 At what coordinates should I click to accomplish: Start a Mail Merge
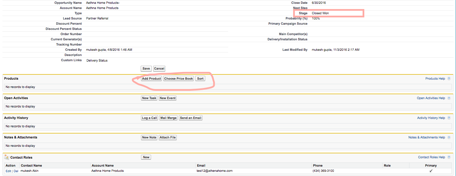168,118
